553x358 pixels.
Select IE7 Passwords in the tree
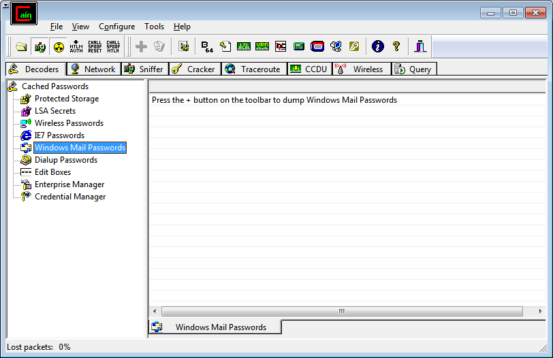click(x=59, y=135)
